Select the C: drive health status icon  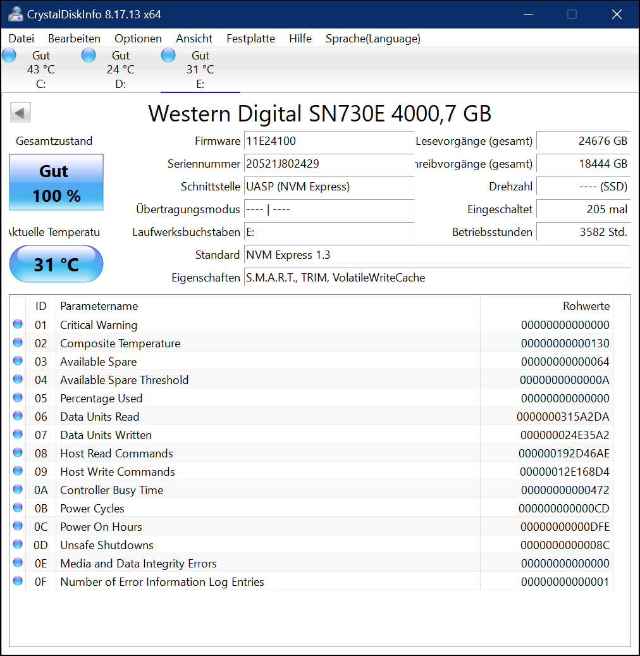[9, 55]
